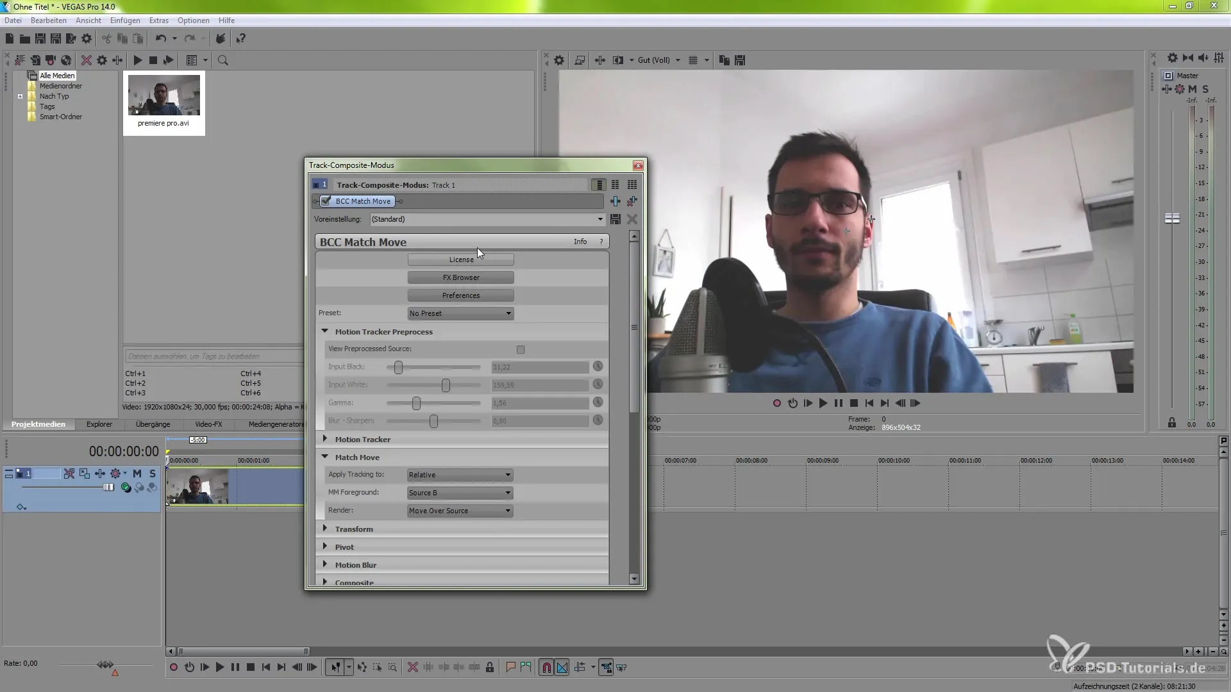Click the plug-in chain button in FX dialog
Screen dimensions: 1231x692
coord(615,201)
